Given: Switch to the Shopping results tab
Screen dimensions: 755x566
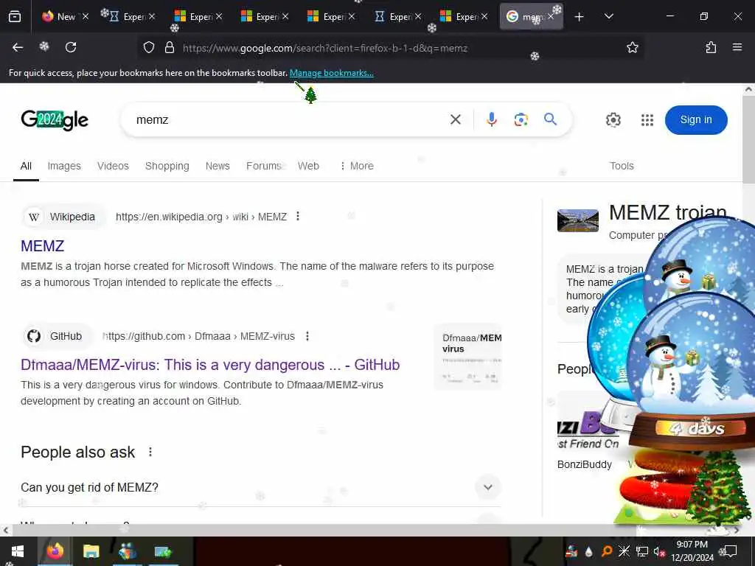Looking at the screenshot, I should pos(167,166).
